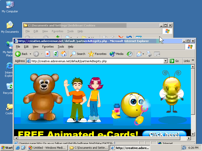Refresh the page using the Refresh icon
Image resolution: width=202 pixels, height=151 pixels.
[x=56, y=54]
